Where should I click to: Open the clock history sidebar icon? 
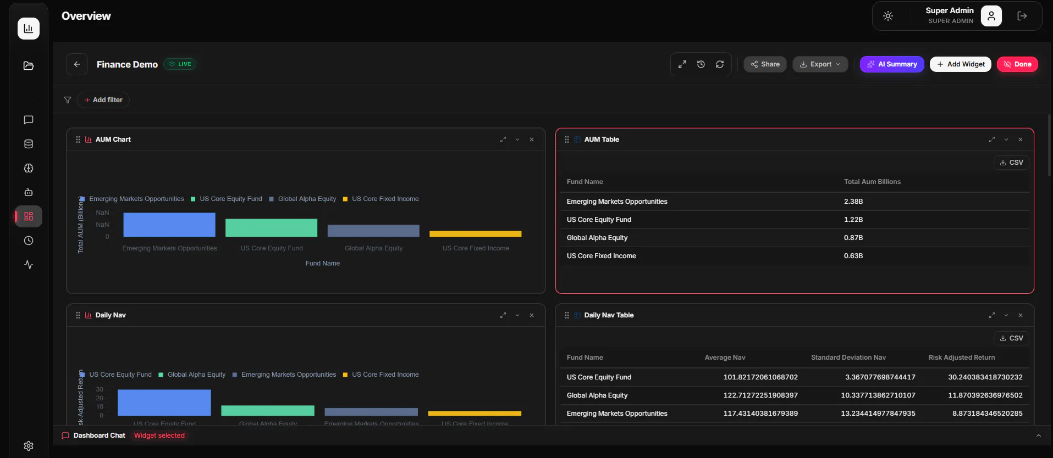point(29,241)
